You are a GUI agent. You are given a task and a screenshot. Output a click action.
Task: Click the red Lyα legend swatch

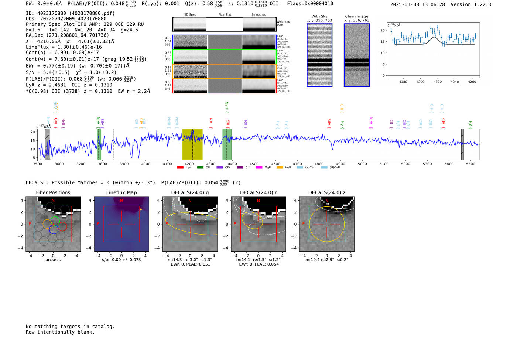tap(180, 167)
